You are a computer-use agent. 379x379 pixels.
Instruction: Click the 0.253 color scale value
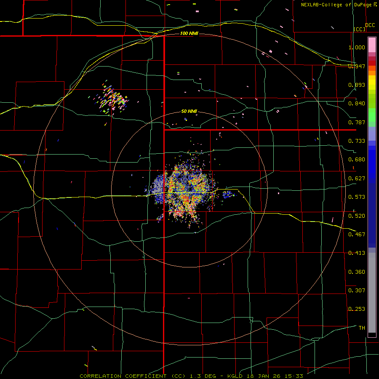(357, 309)
